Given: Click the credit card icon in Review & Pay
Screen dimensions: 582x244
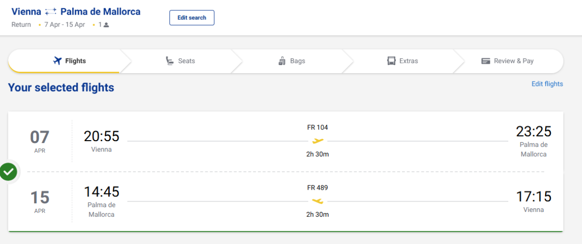Looking at the screenshot, I should point(485,61).
